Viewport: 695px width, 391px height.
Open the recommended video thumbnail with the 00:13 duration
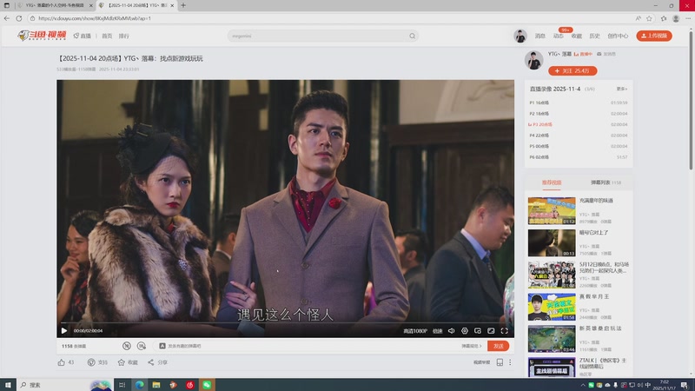[552, 243]
